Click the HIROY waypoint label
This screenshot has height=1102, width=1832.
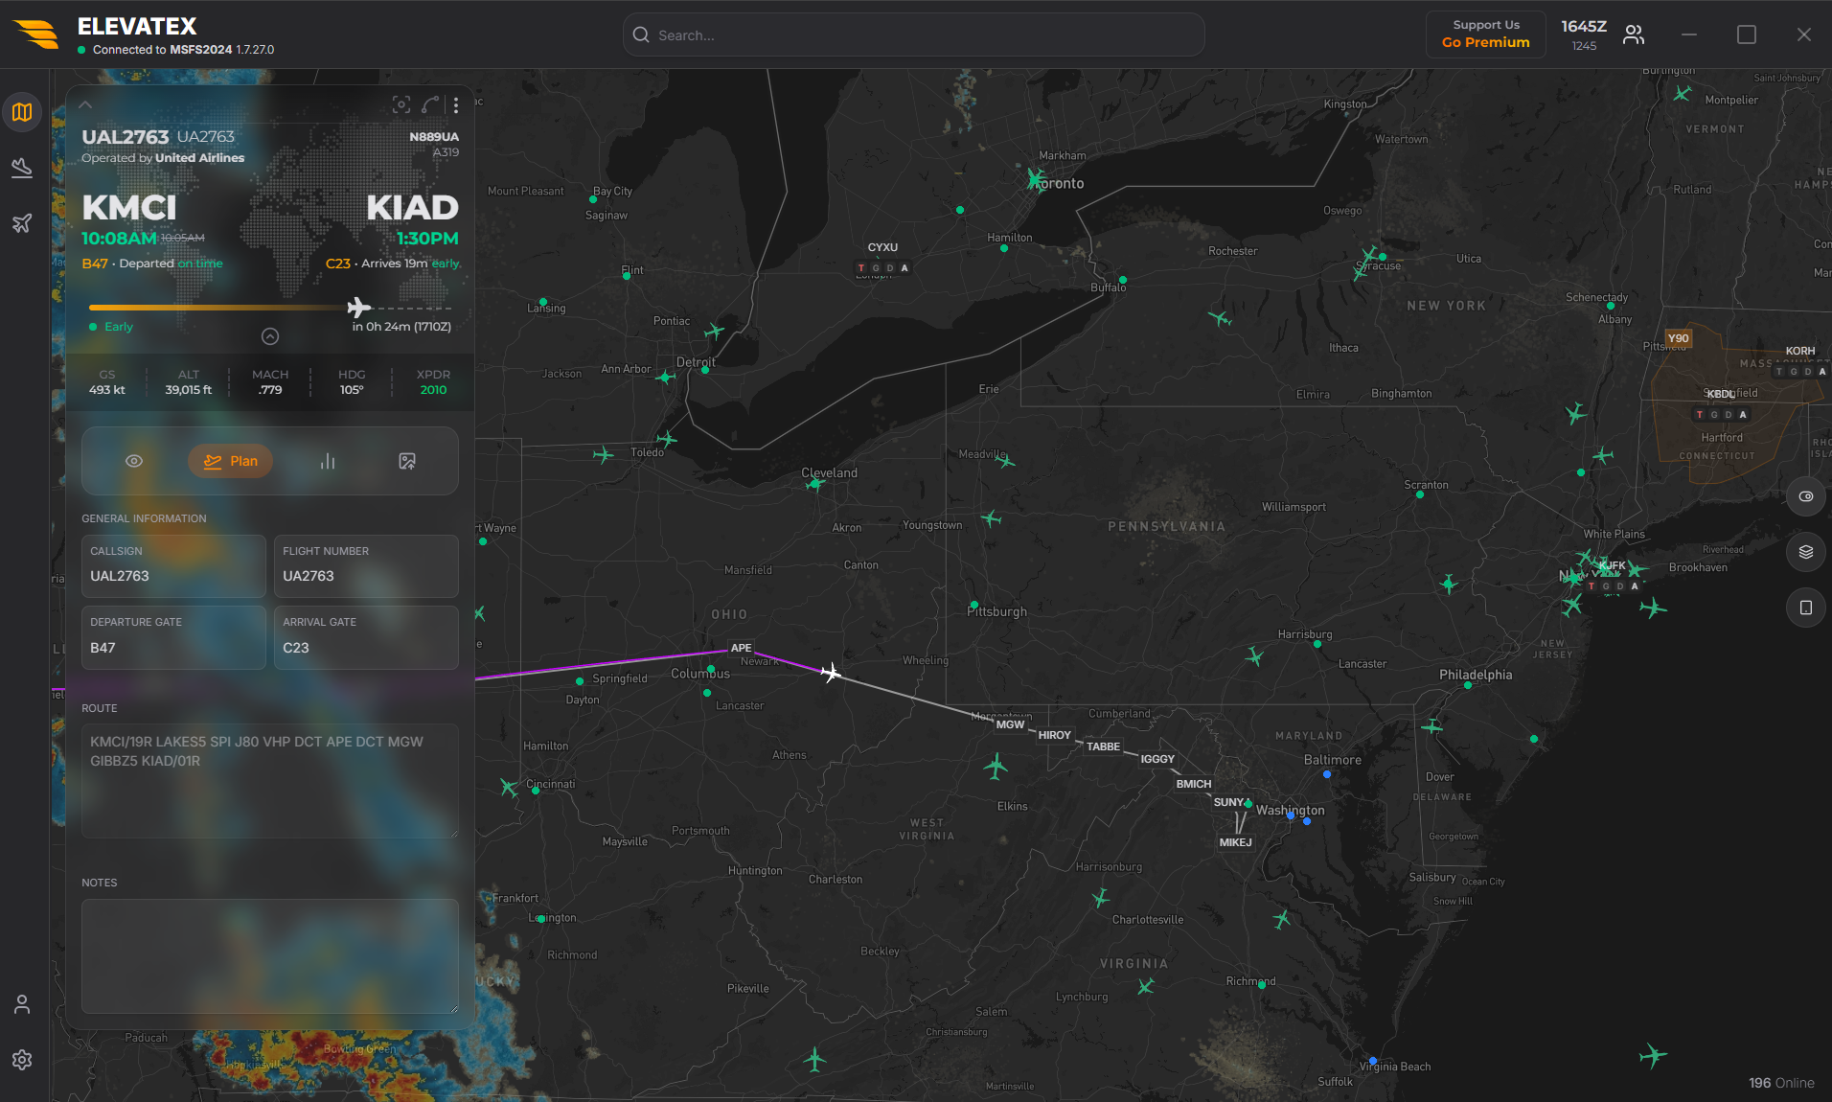[x=1055, y=735]
